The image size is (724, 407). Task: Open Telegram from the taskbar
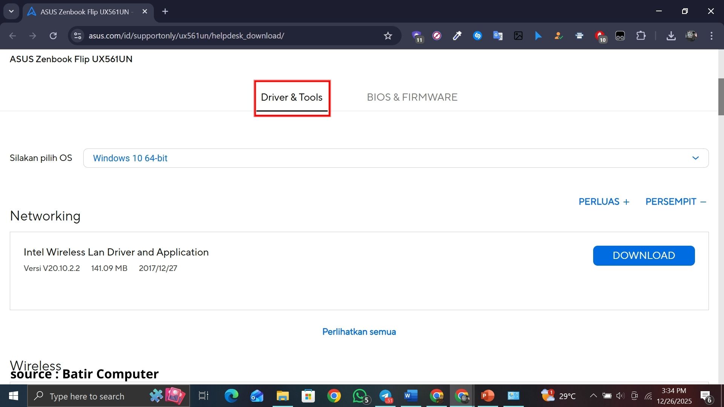pos(386,396)
